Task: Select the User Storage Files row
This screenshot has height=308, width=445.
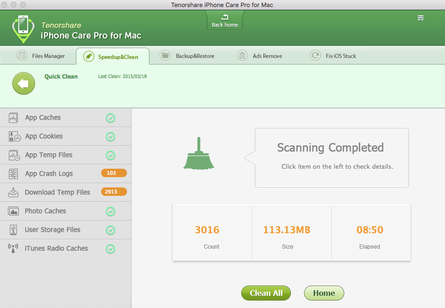Action: pos(66,230)
